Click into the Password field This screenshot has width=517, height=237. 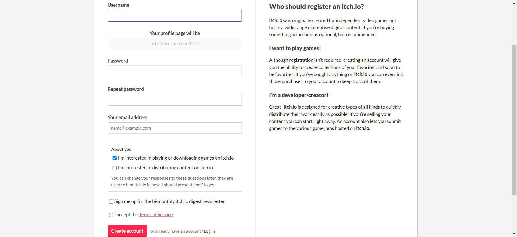point(175,71)
